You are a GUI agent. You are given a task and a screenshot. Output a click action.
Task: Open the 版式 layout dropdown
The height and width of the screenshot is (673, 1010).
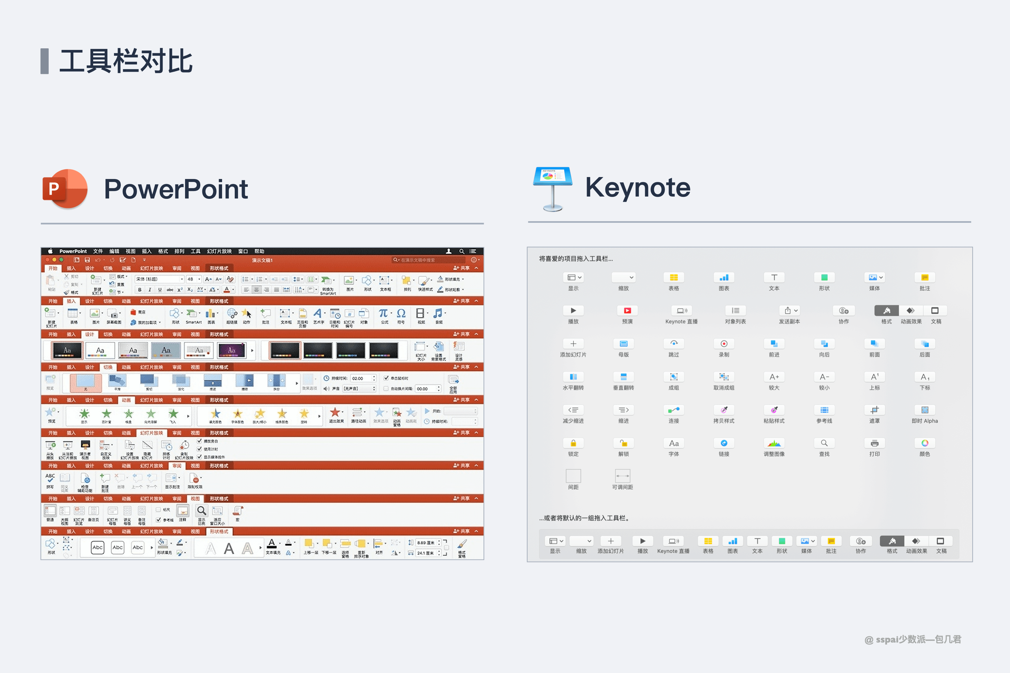(x=118, y=276)
